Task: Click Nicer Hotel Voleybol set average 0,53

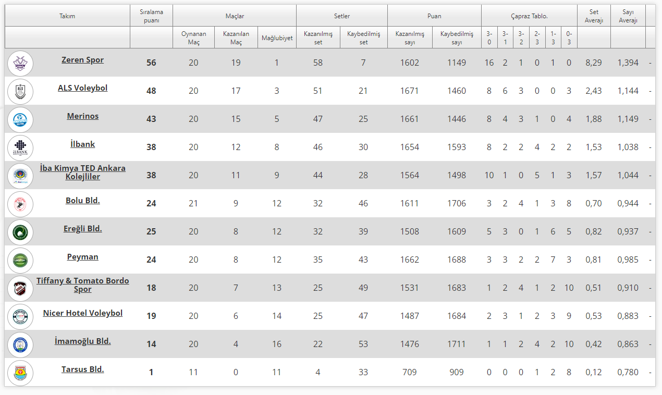Action: coord(594,316)
